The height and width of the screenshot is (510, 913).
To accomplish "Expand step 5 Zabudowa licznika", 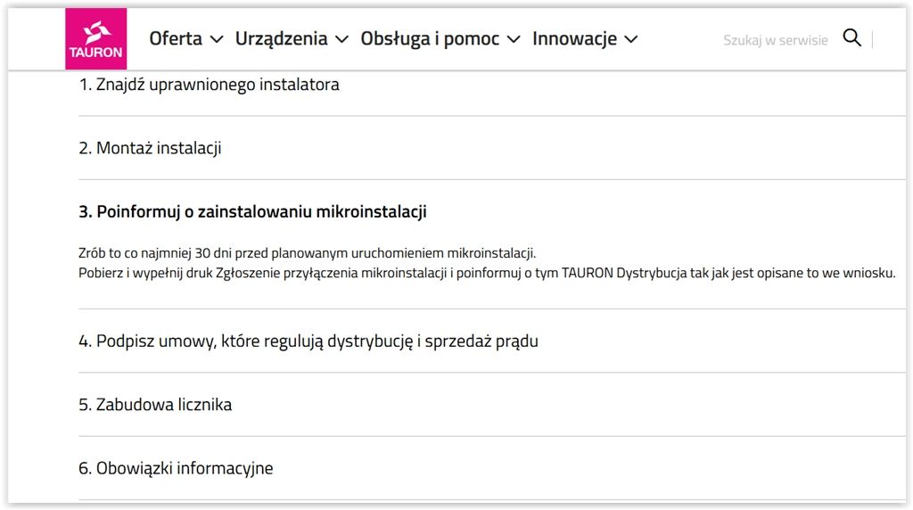I will (492, 404).
